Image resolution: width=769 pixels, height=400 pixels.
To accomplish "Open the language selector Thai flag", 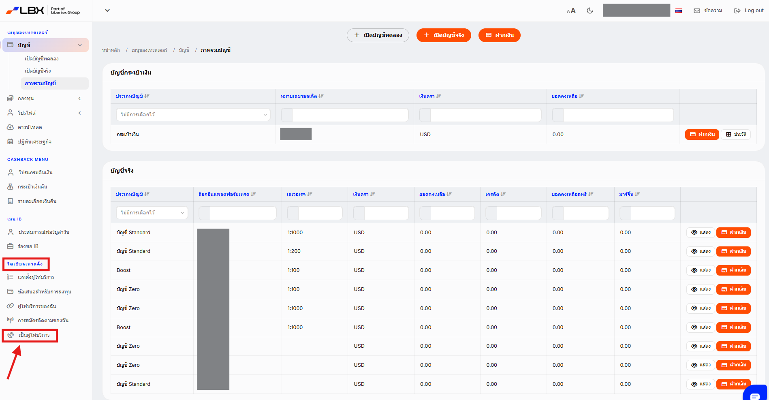I will [x=679, y=11].
